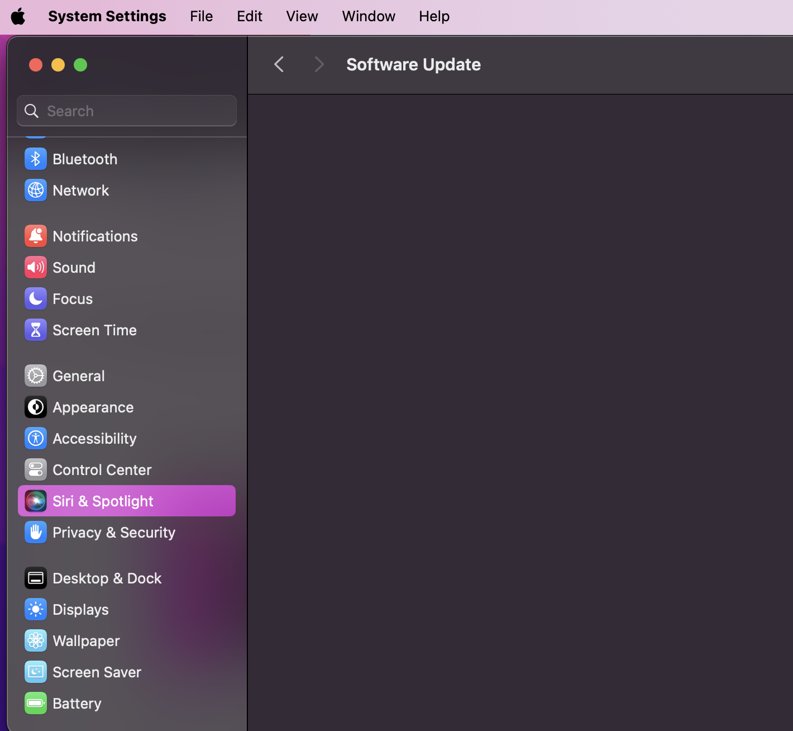The height and width of the screenshot is (731, 793).
Task: Open the Apple menu
Action: click(x=18, y=16)
